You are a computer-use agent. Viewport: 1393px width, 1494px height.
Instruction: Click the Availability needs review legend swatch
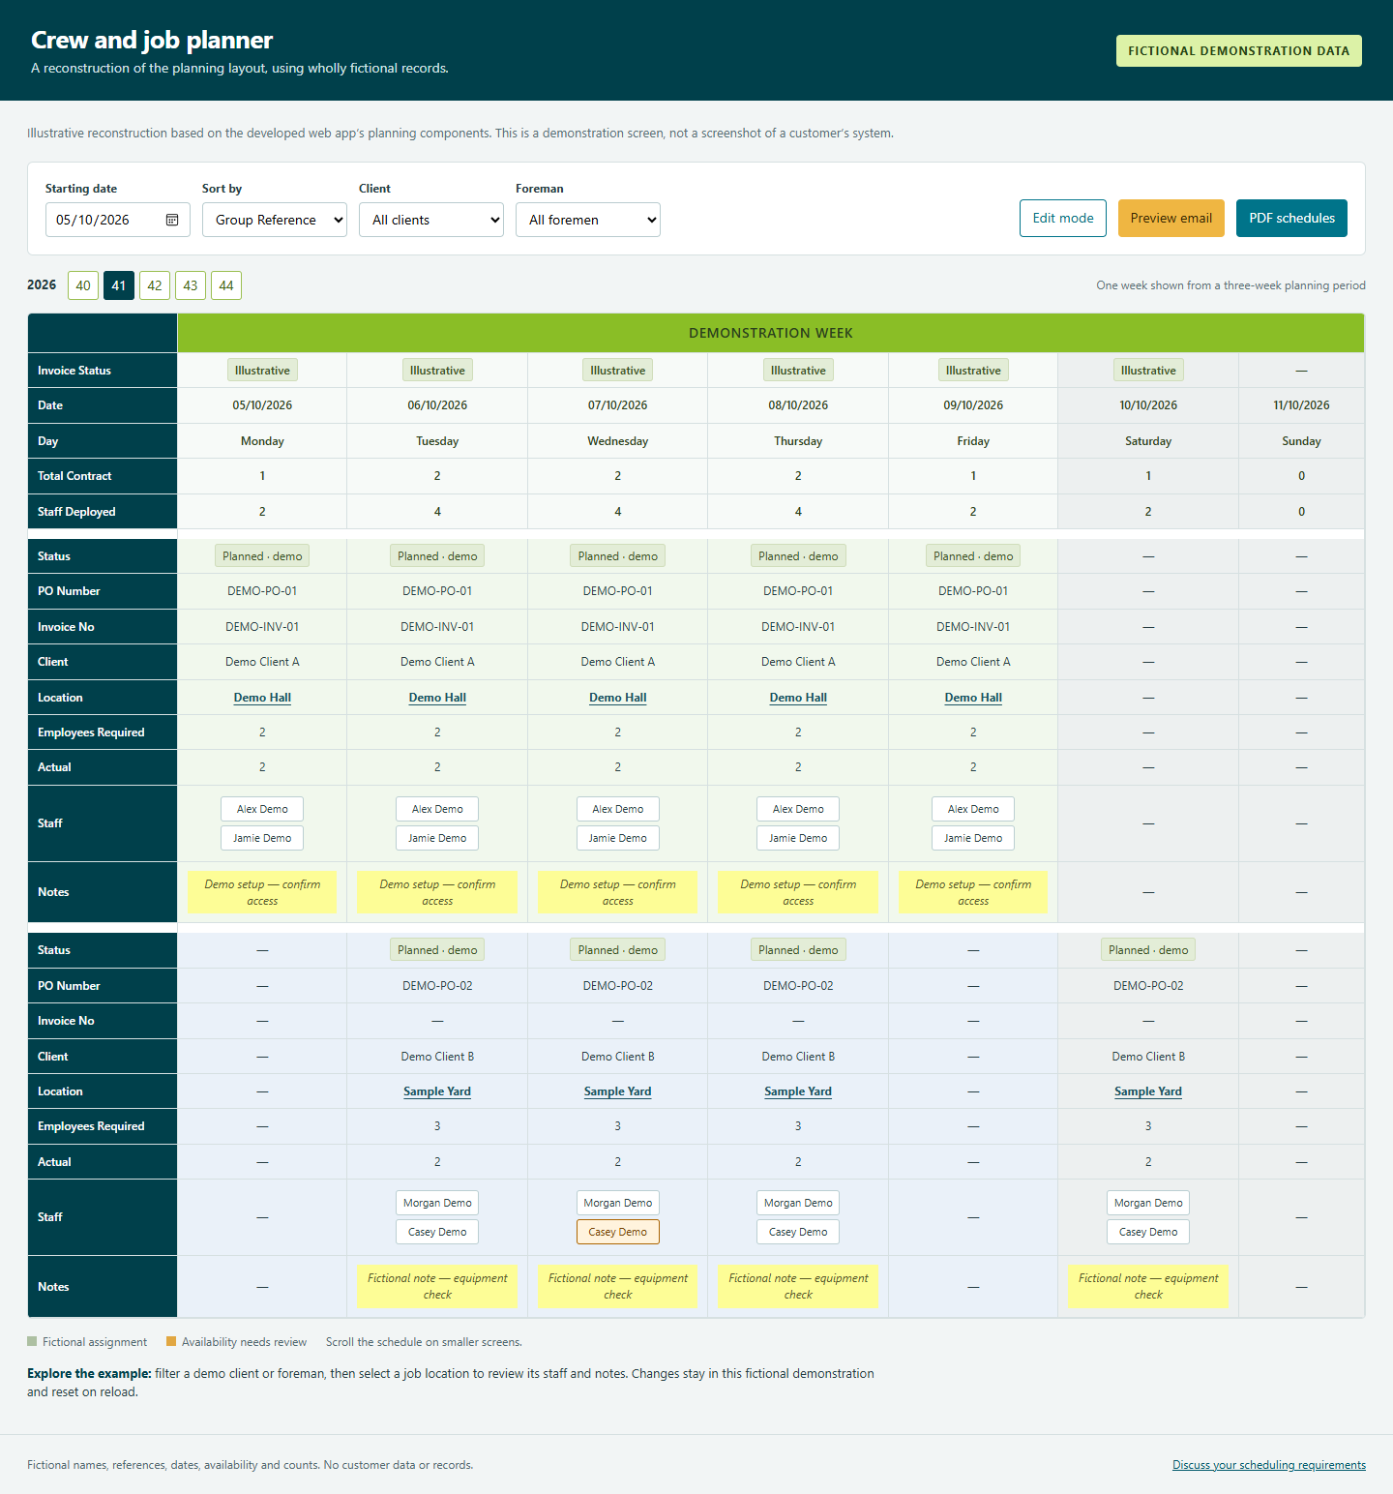click(171, 1342)
